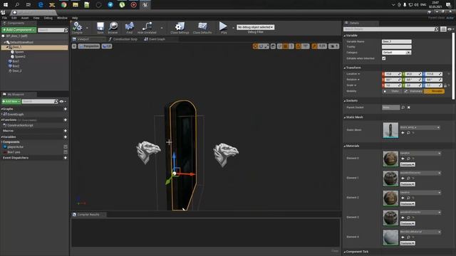Click the Compile blueprint icon
456x256 pixels.
coord(78,27)
